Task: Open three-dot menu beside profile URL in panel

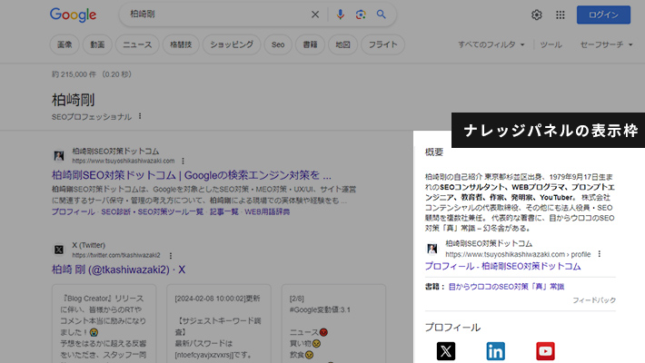Action: point(600,254)
